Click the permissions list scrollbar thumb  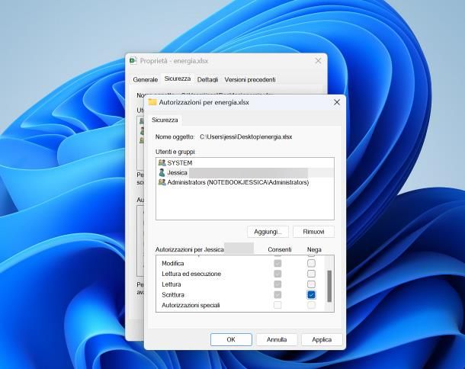point(329,286)
